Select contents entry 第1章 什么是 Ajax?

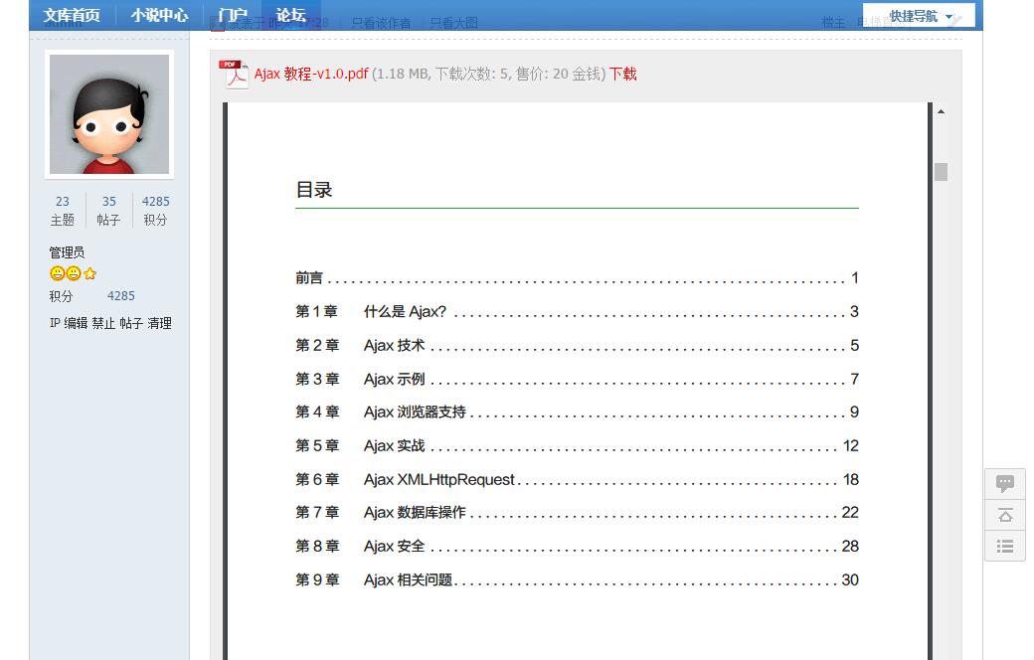coord(577,312)
